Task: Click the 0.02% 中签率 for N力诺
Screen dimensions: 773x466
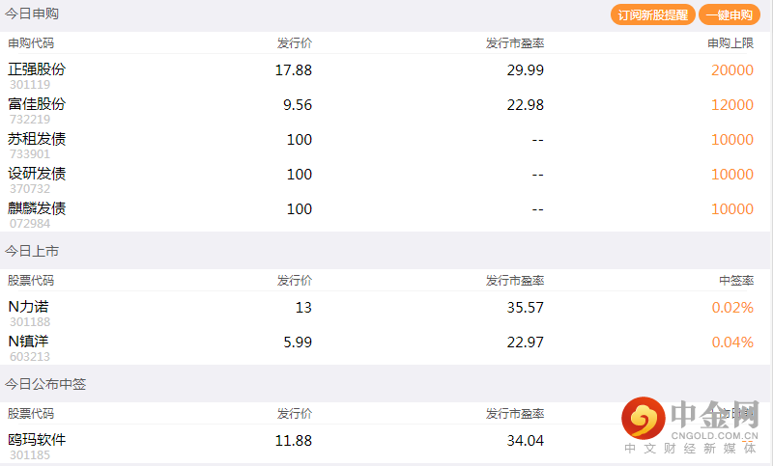Action: (732, 308)
